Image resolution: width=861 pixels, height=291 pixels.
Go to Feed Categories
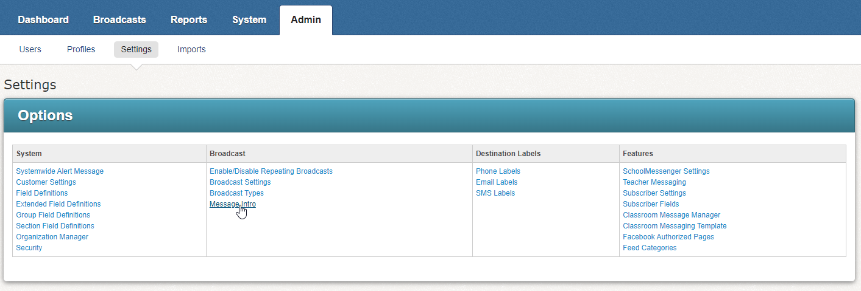pyautogui.click(x=650, y=248)
